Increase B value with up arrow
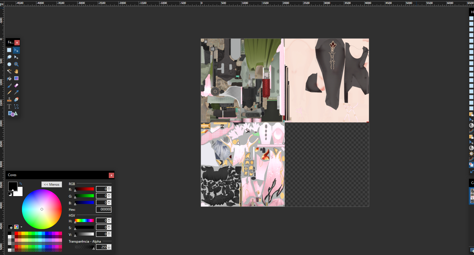The width and height of the screenshot is (474, 255). point(109,201)
